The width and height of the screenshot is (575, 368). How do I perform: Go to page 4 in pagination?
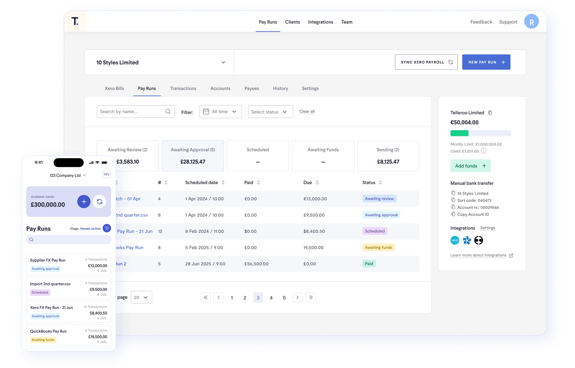point(271,298)
